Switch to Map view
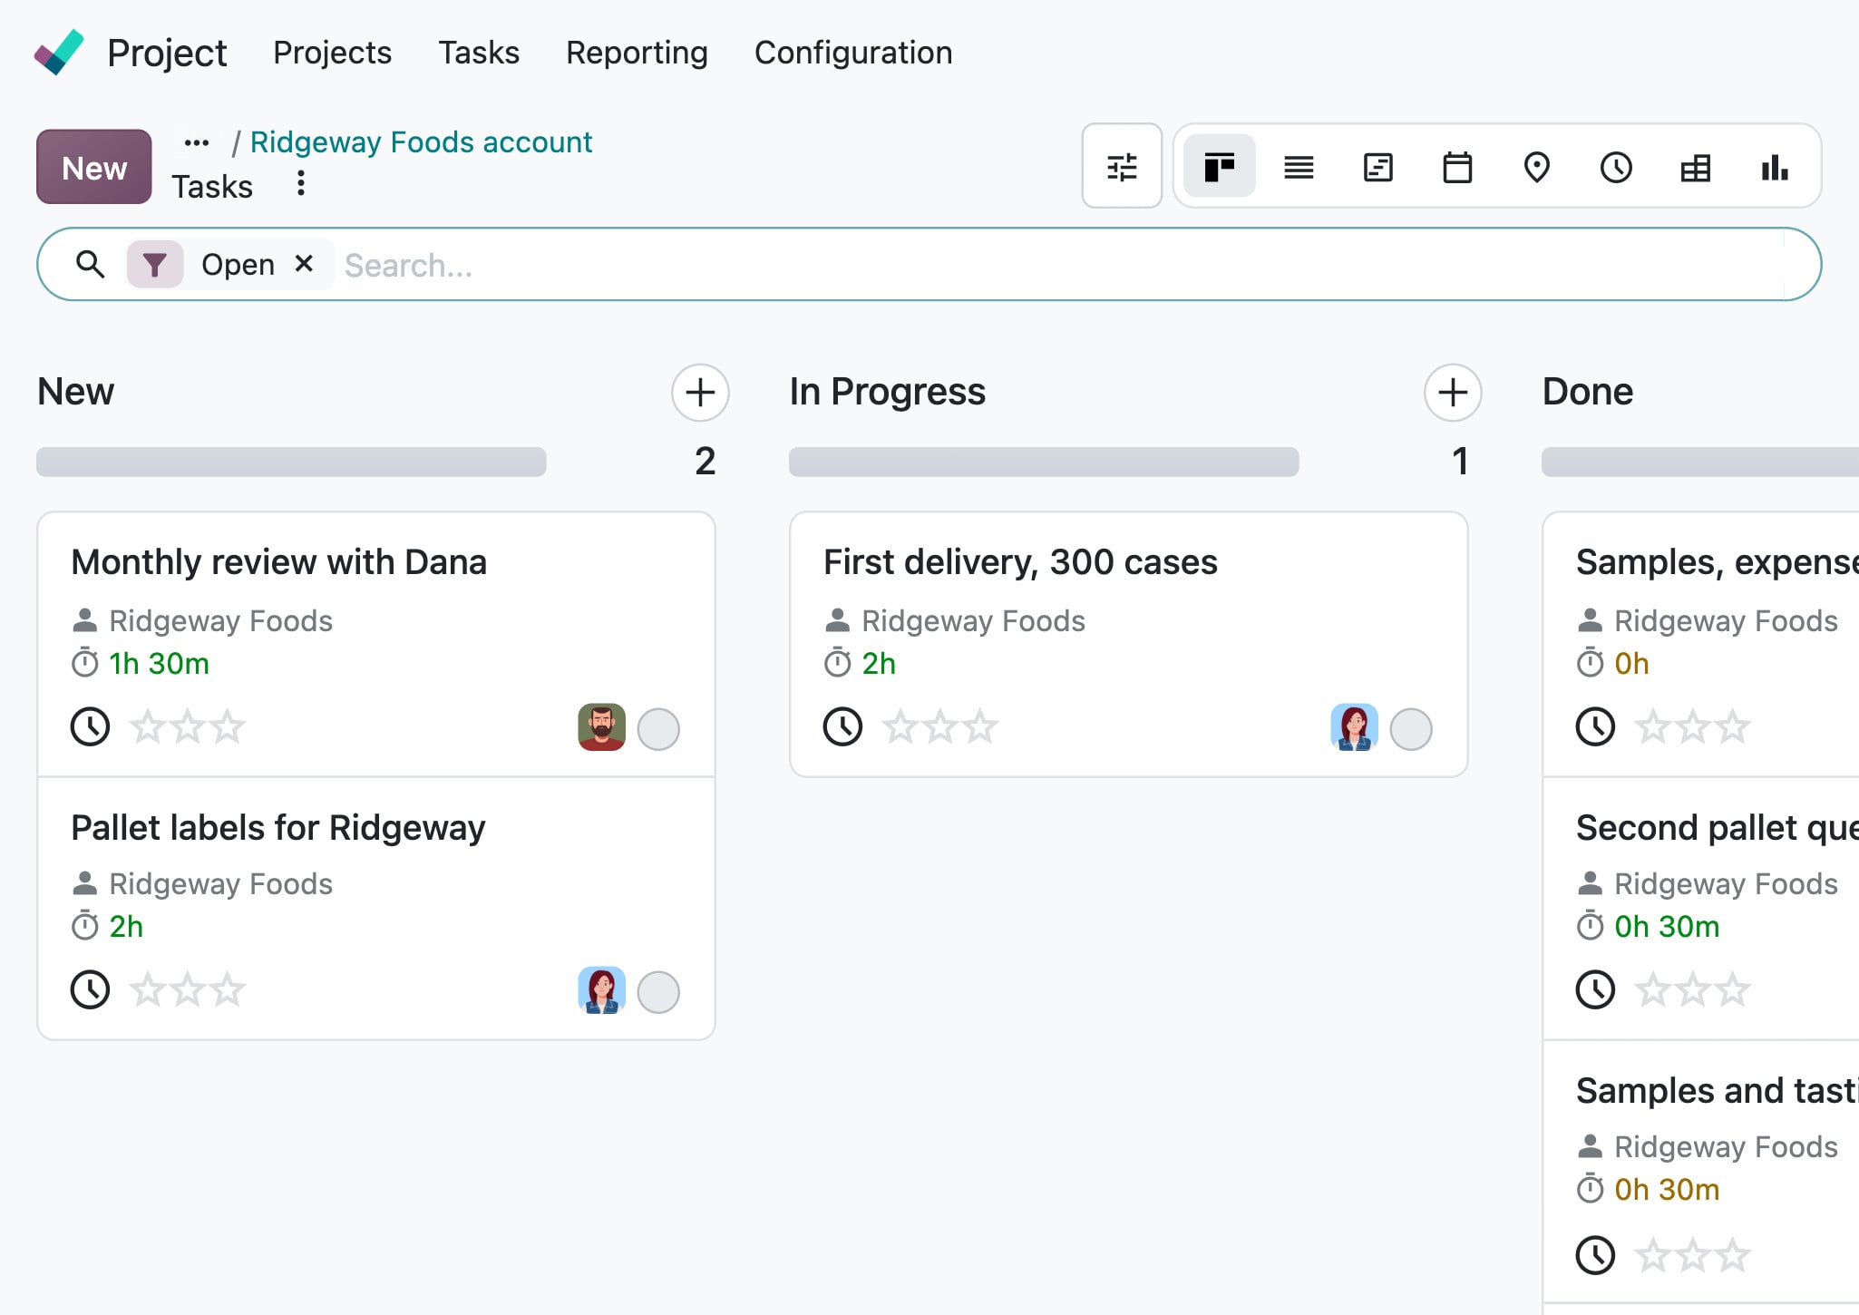Screen dimensions: 1859x1315 pyautogui.click(x=1536, y=167)
